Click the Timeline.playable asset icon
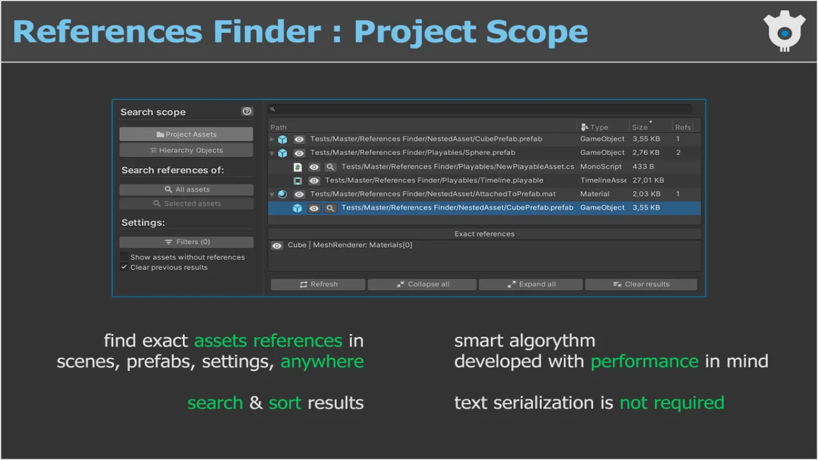The height and width of the screenshot is (460, 818). (x=298, y=181)
